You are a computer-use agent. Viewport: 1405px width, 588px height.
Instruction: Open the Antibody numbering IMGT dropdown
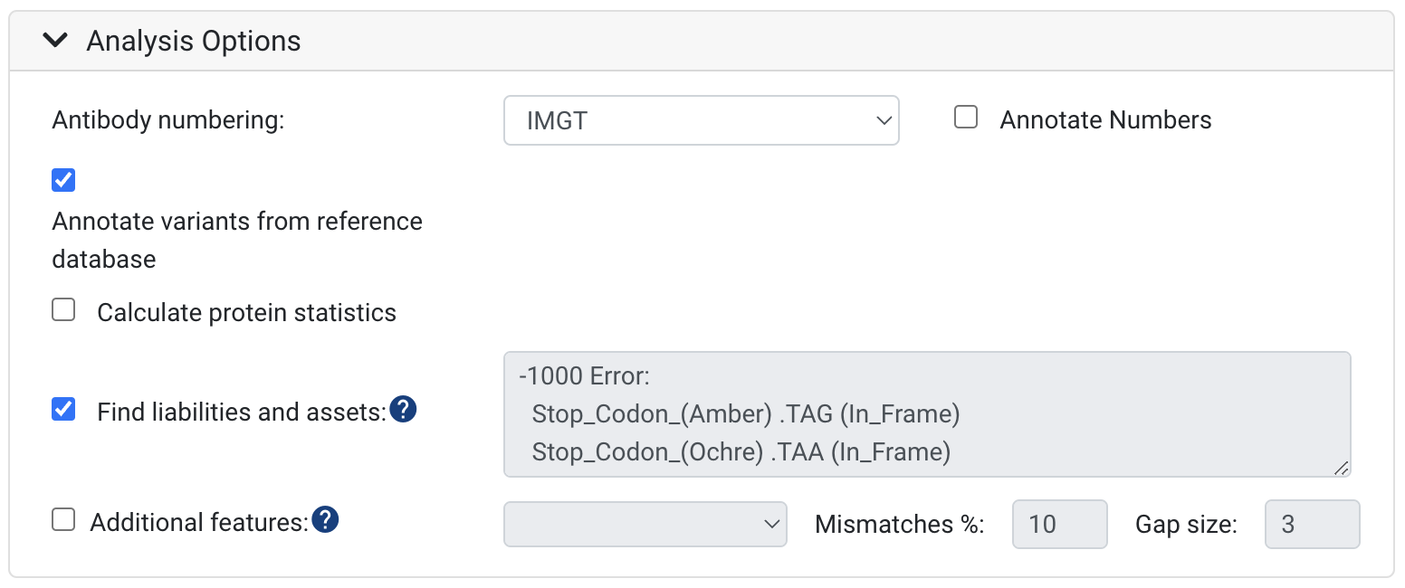point(701,120)
